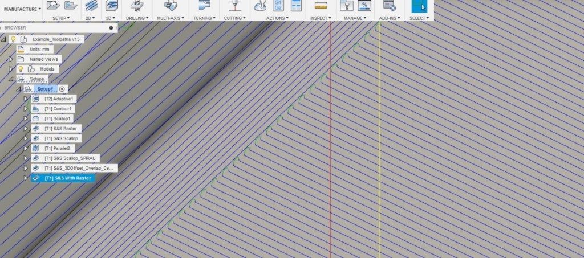Click the G1 G2 Post Process icon
Screen dimensions: 584x258
click(x=278, y=5)
